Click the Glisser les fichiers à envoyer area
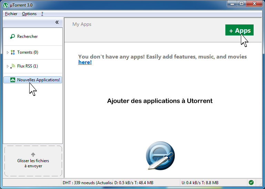 (33, 161)
